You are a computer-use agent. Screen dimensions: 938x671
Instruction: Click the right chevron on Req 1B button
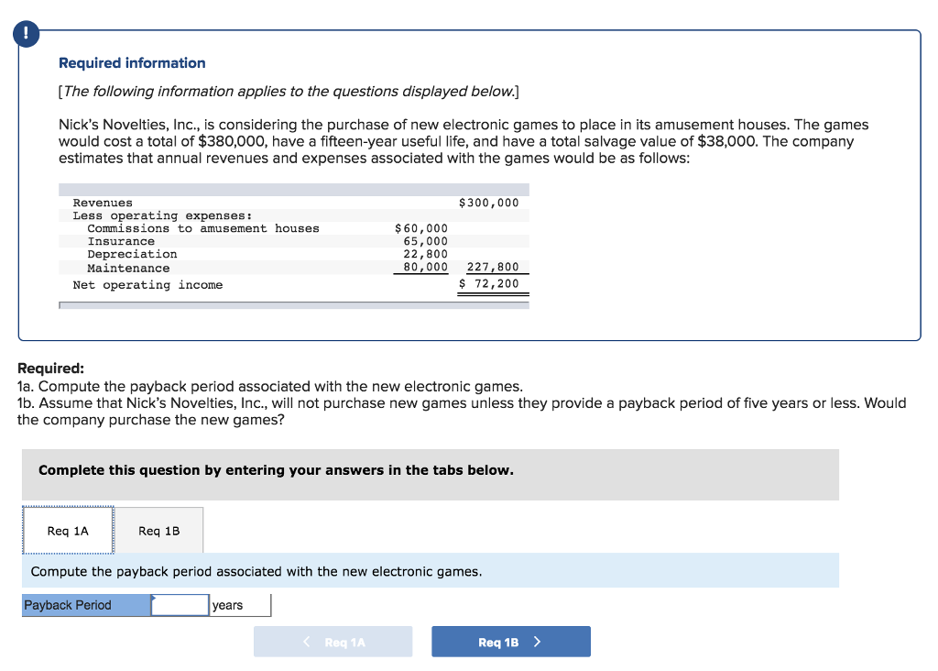click(537, 642)
